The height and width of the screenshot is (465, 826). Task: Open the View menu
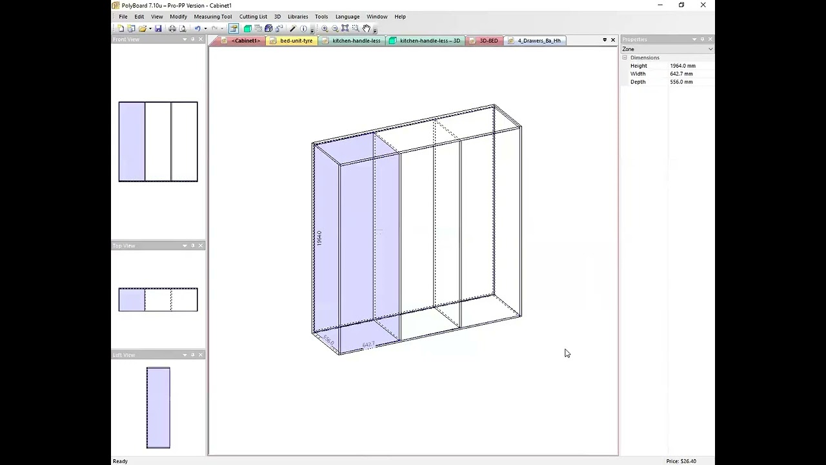[157, 17]
